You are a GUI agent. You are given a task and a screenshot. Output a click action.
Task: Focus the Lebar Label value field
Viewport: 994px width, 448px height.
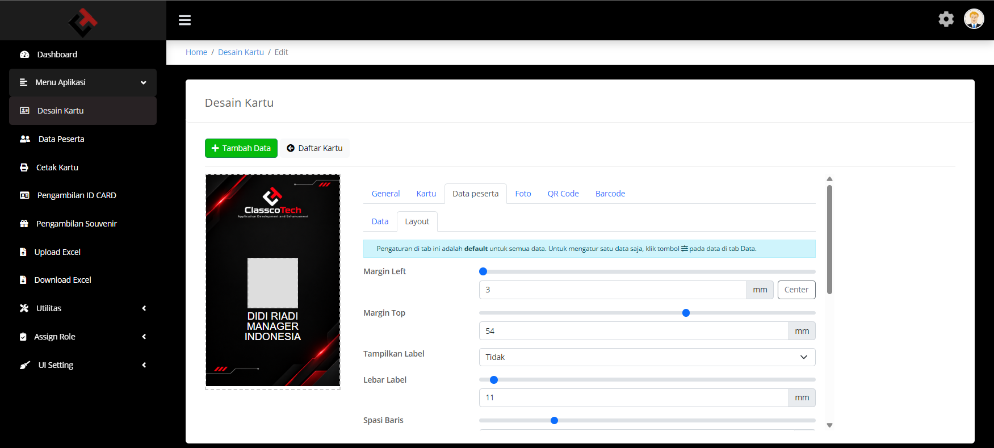(634, 397)
